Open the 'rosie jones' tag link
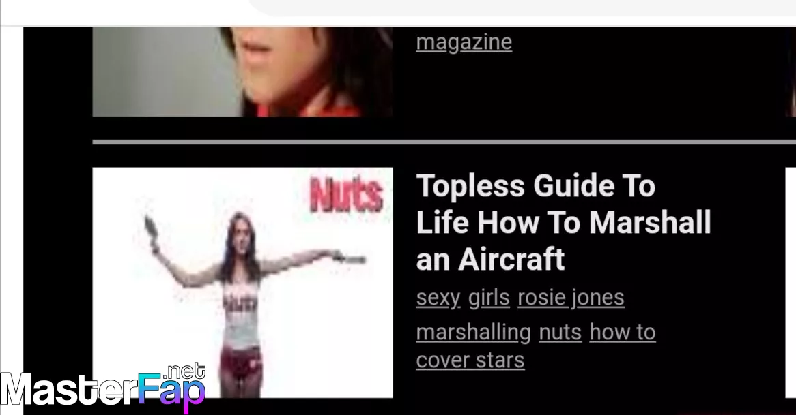Viewport: 796px width, 415px height. click(x=571, y=297)
